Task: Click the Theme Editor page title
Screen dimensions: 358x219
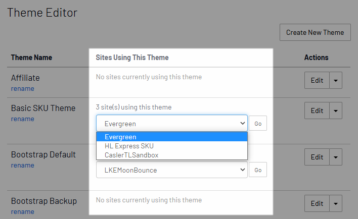Action: tap(42, 13)
